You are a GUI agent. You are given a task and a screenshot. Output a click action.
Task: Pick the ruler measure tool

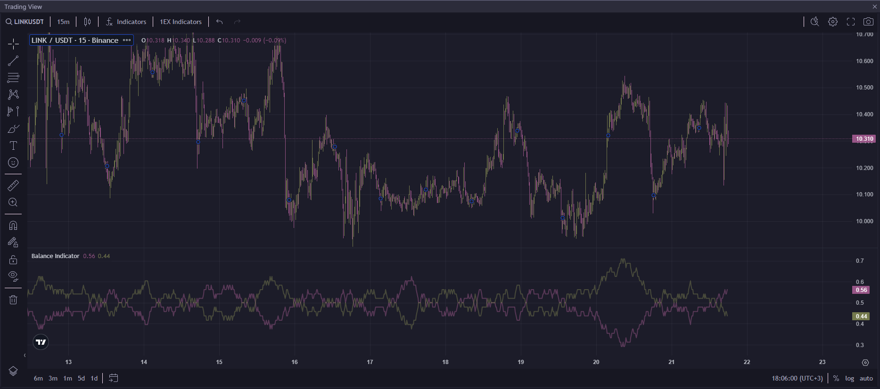[13, 186]
